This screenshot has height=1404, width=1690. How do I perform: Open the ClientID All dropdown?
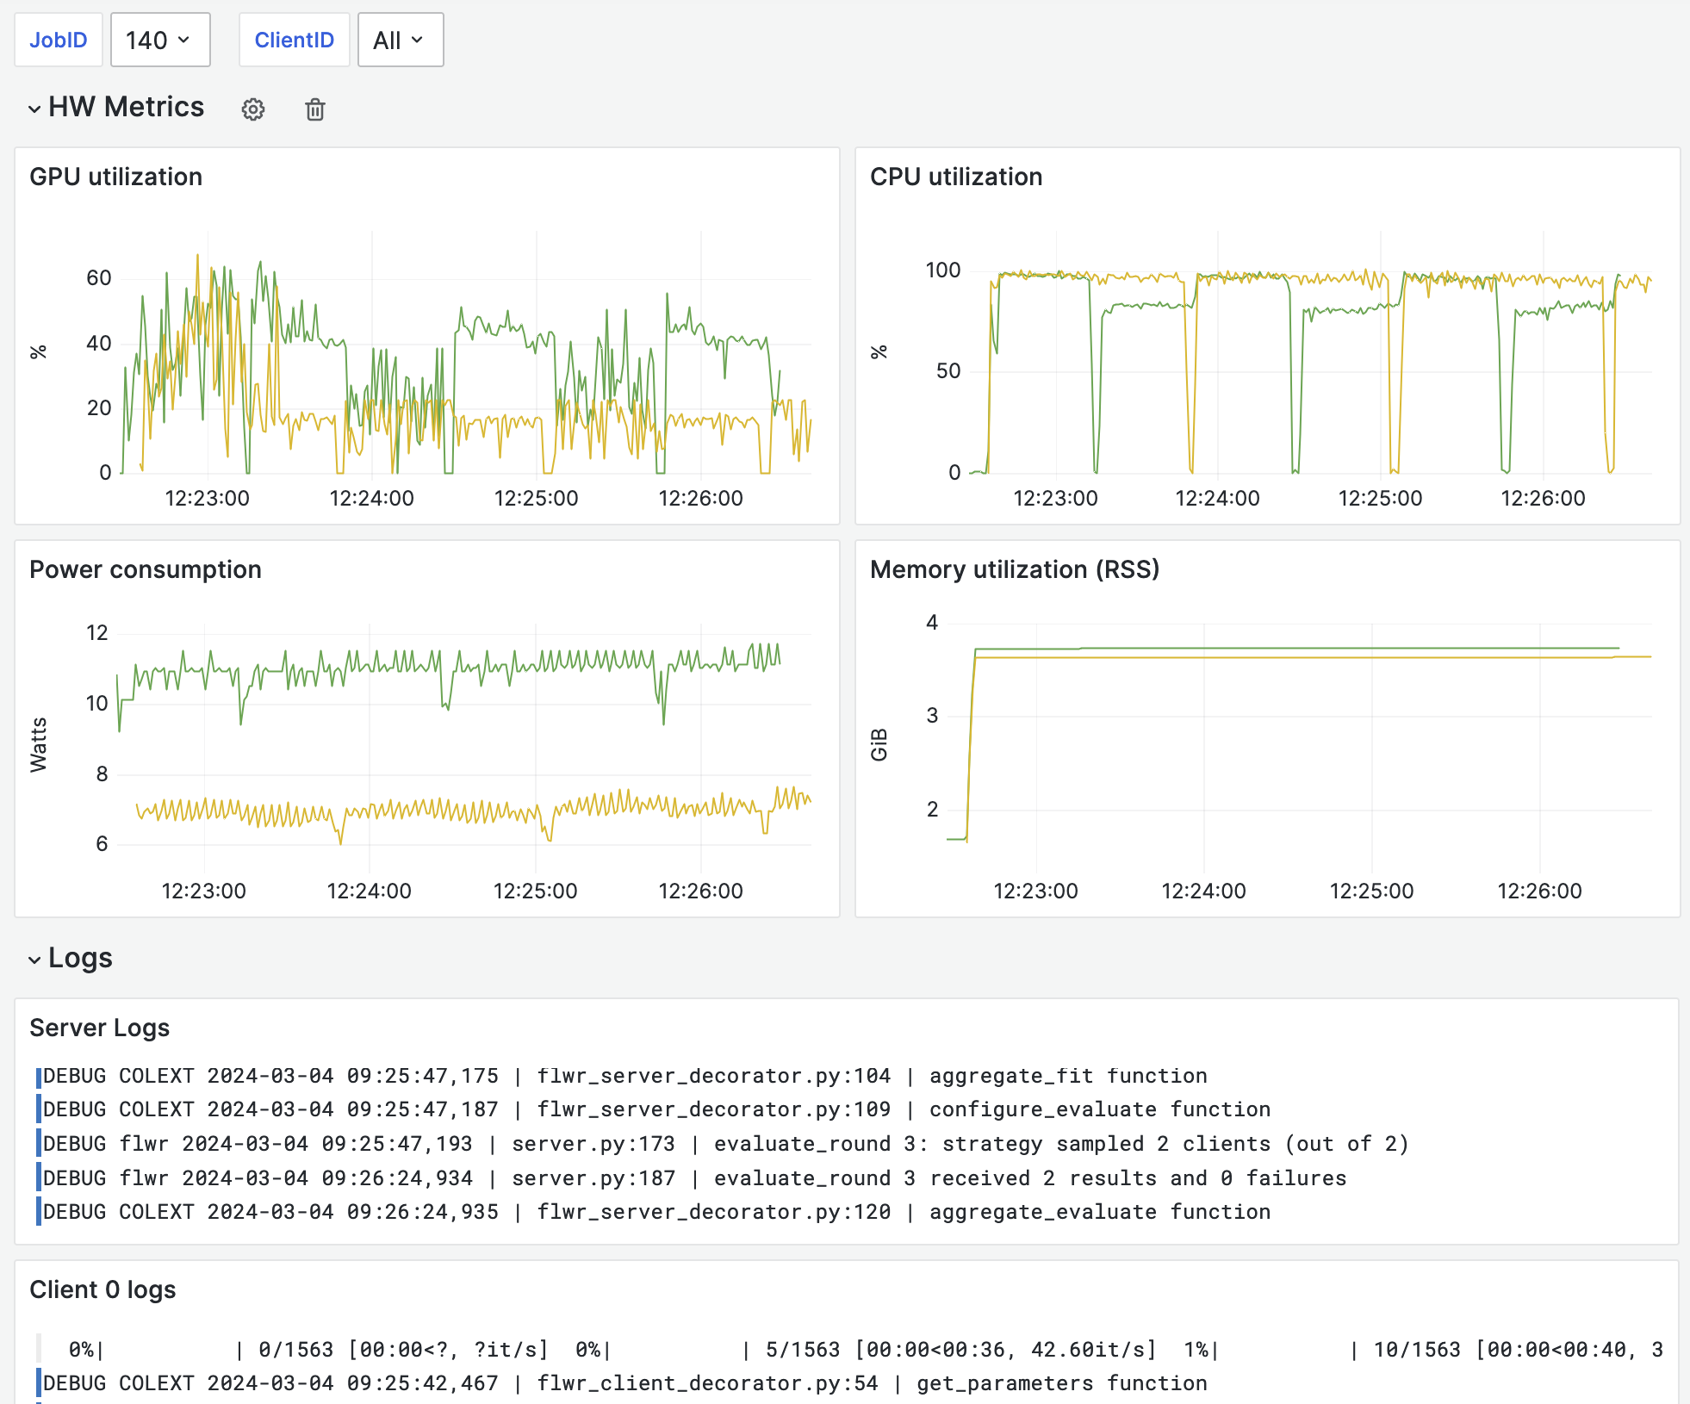click(400, 40)
